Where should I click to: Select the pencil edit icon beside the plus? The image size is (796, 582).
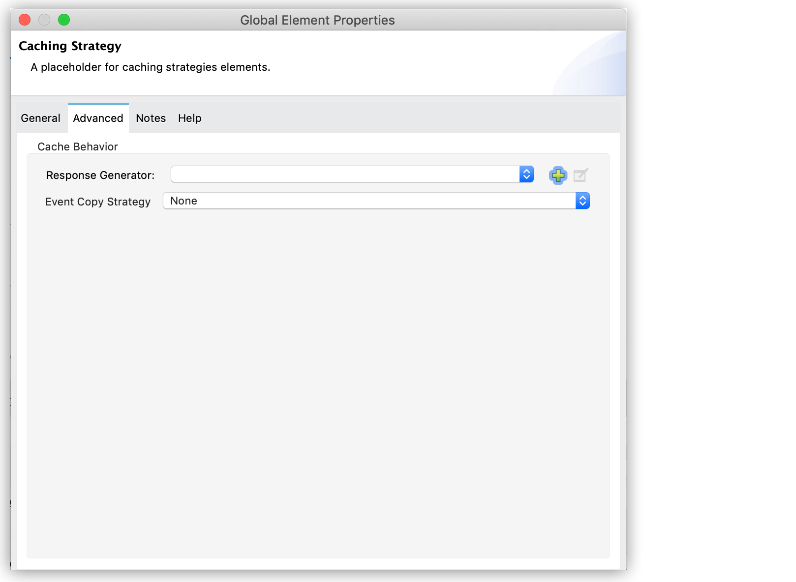[581, 175]
